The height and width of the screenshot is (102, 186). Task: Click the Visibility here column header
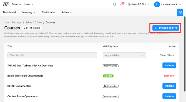pyautogui.click(x=110, y=46)
